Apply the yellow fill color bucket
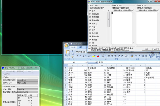This screenshot has height=106, width=160. coord(93,56)
